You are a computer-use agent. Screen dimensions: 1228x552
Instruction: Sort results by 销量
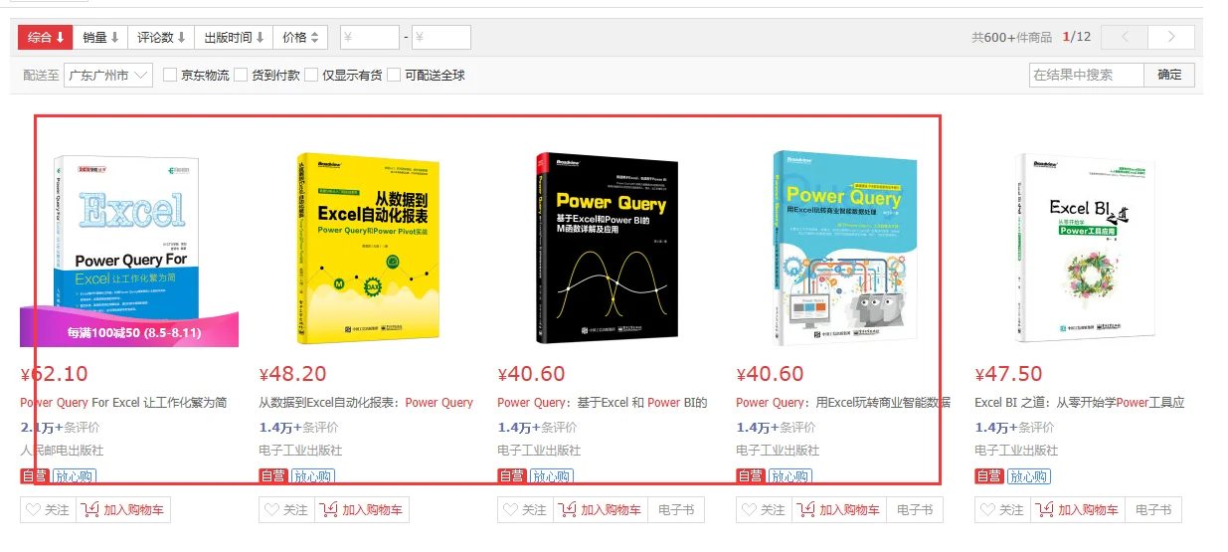pos(100,38)
